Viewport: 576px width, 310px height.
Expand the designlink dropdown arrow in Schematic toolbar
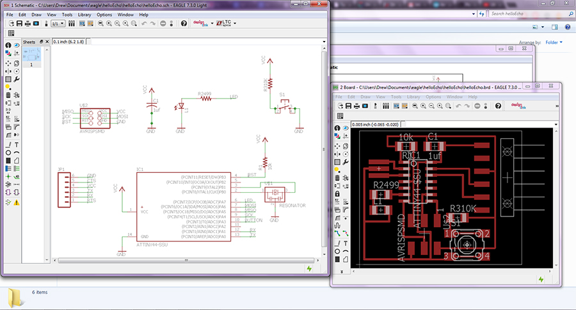(x=212, y=24)
